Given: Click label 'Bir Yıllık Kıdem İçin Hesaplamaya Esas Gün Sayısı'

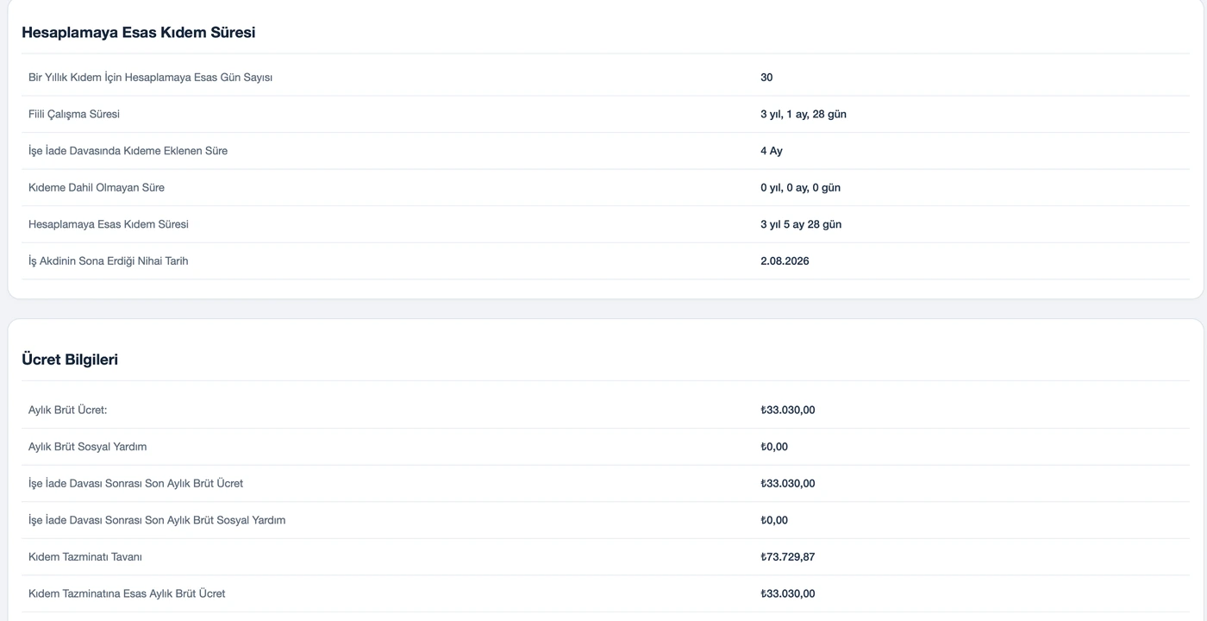Looking at the screenshot, I should pyautogui.click(x=150, y=78).
